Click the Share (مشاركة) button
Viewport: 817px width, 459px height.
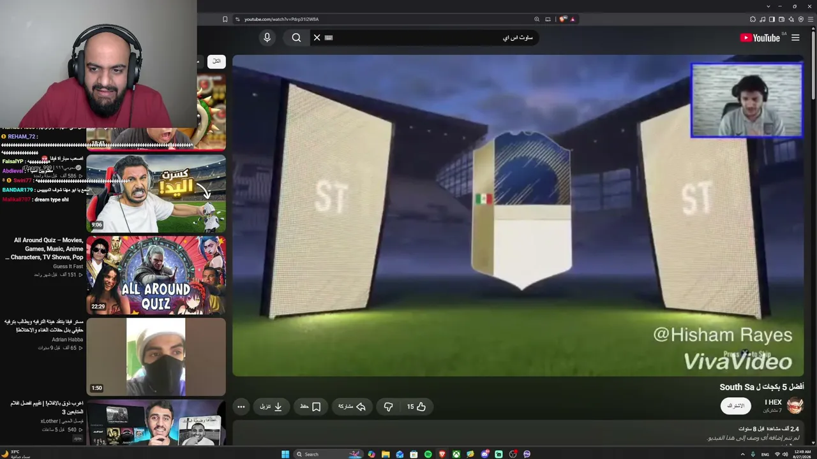click(x=352, y=407)
